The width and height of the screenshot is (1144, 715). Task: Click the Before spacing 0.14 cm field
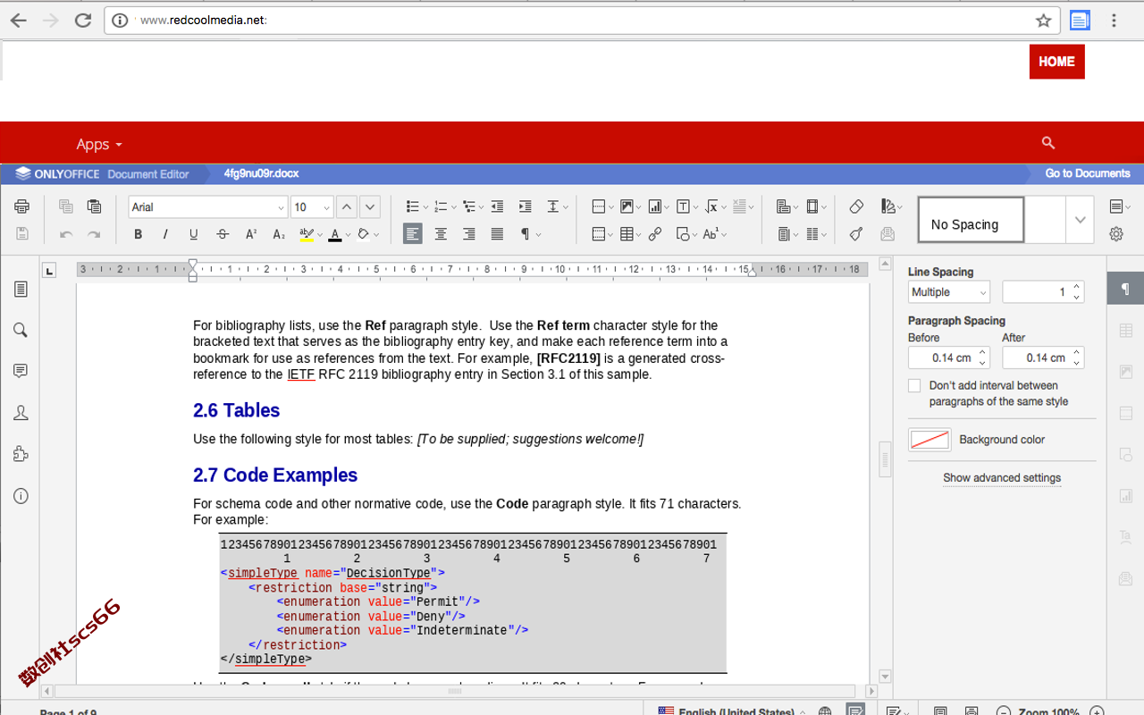coord(948,357)
